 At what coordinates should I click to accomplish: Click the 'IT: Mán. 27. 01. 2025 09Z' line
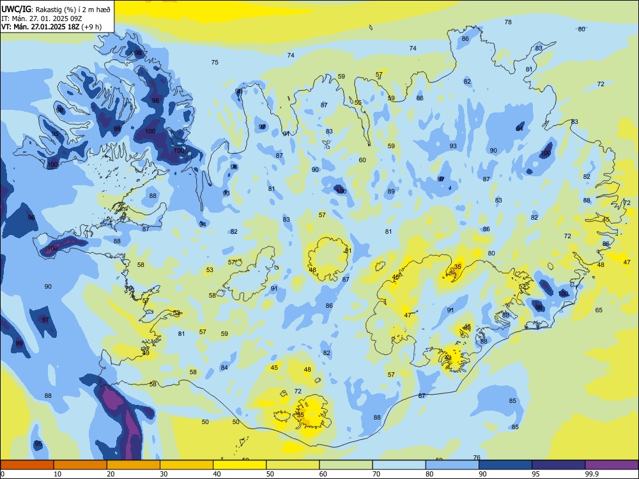tap(42, 19)
